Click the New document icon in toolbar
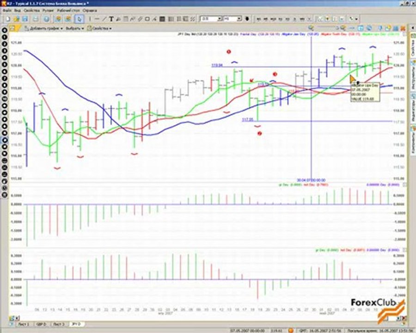416x333 pixels. [8, 19]
